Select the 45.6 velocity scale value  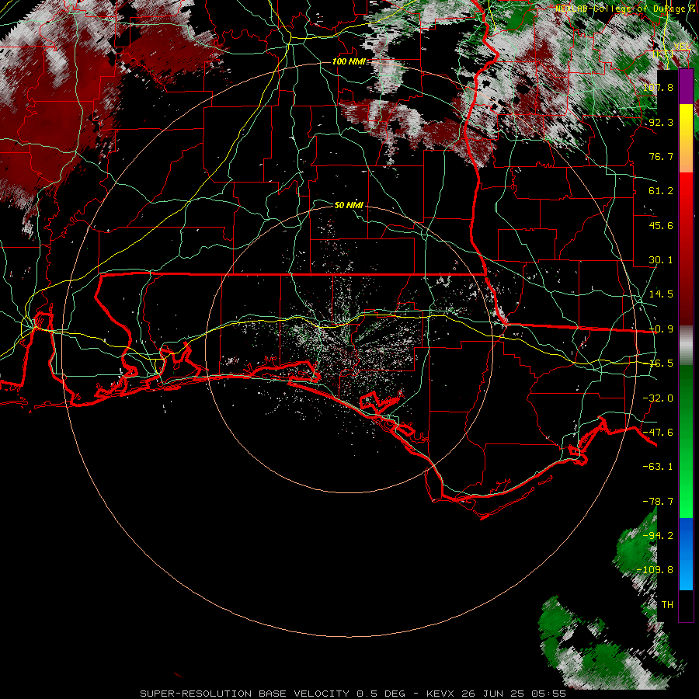pos(661,225)
